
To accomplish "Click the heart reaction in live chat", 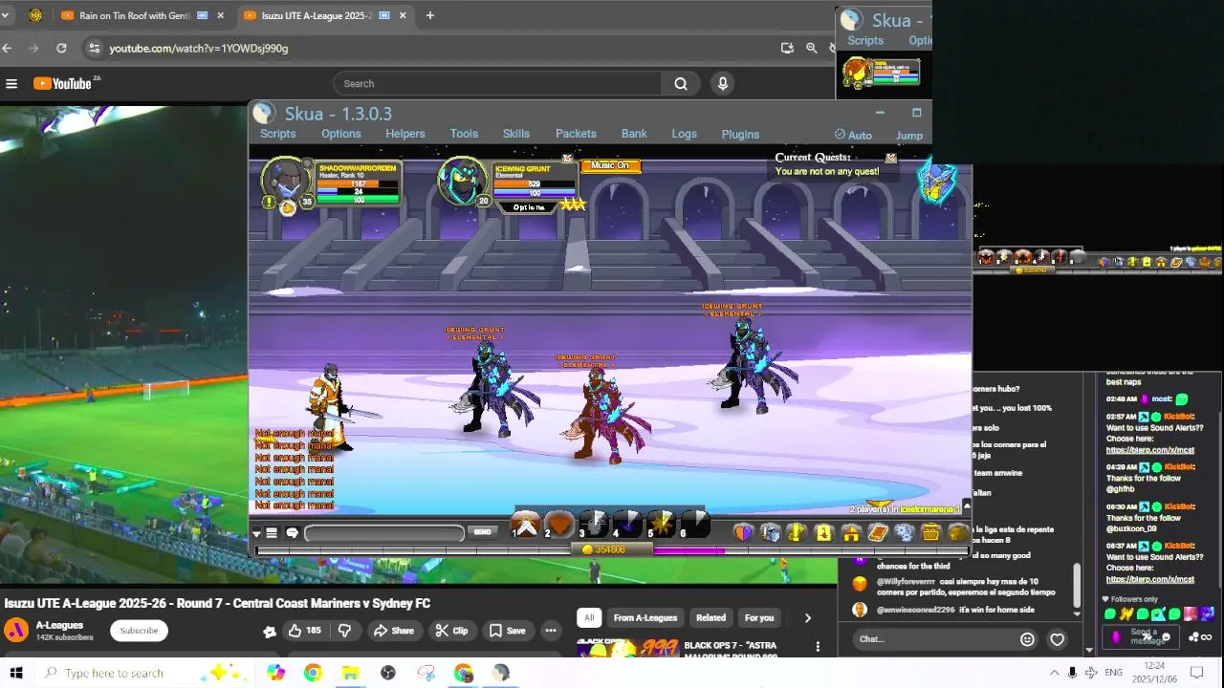I will [1057, 639].
